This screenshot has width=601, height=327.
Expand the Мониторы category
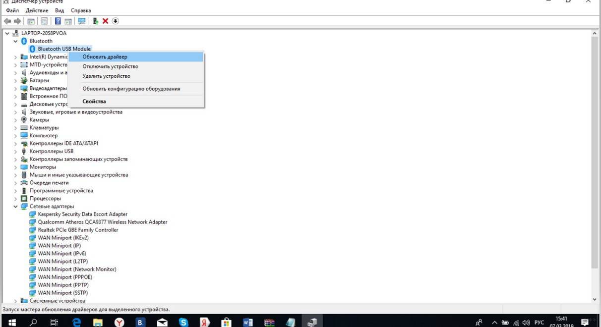pyautogui.click(x=15, y=167)
